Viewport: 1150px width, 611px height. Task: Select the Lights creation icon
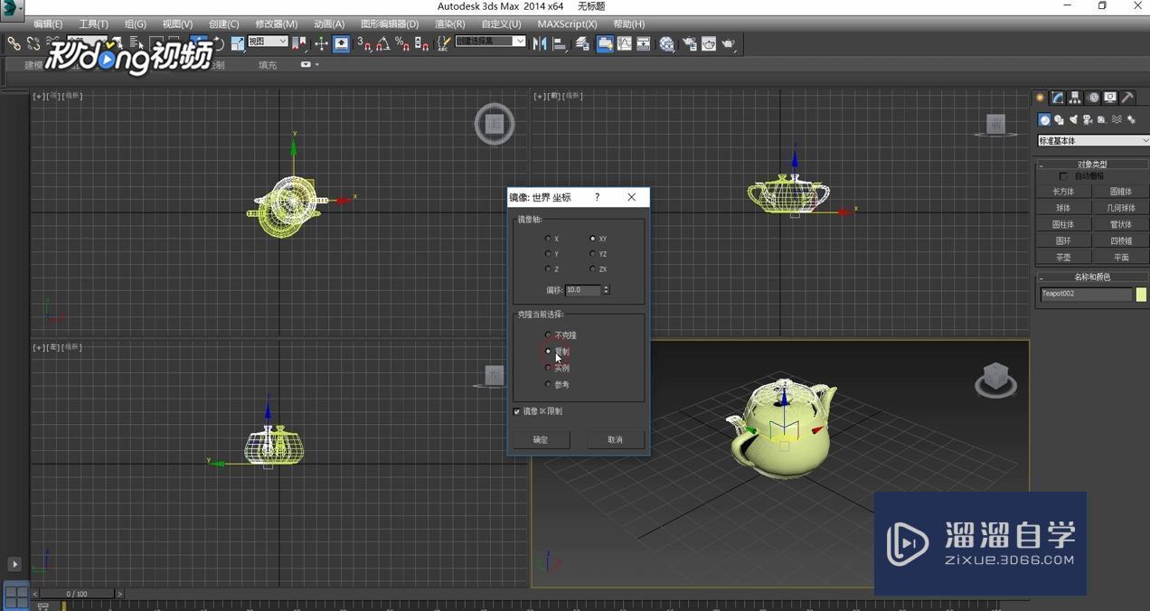1072,119
